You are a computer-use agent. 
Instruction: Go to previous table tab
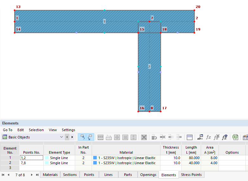[x=8, y=175]
